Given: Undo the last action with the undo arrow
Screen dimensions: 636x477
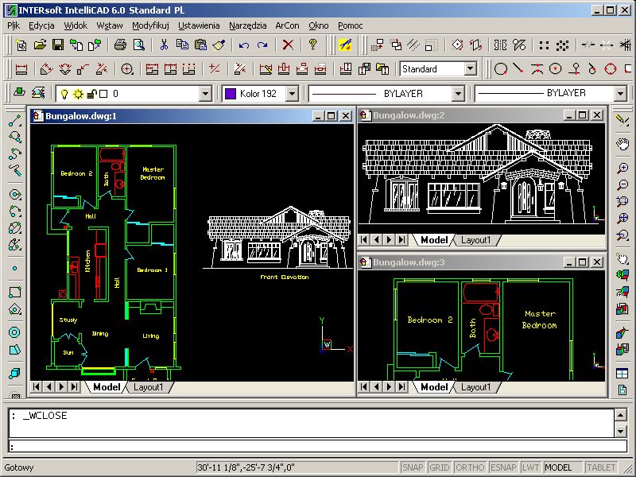Looking at the screenshot, I should (244, 45).
